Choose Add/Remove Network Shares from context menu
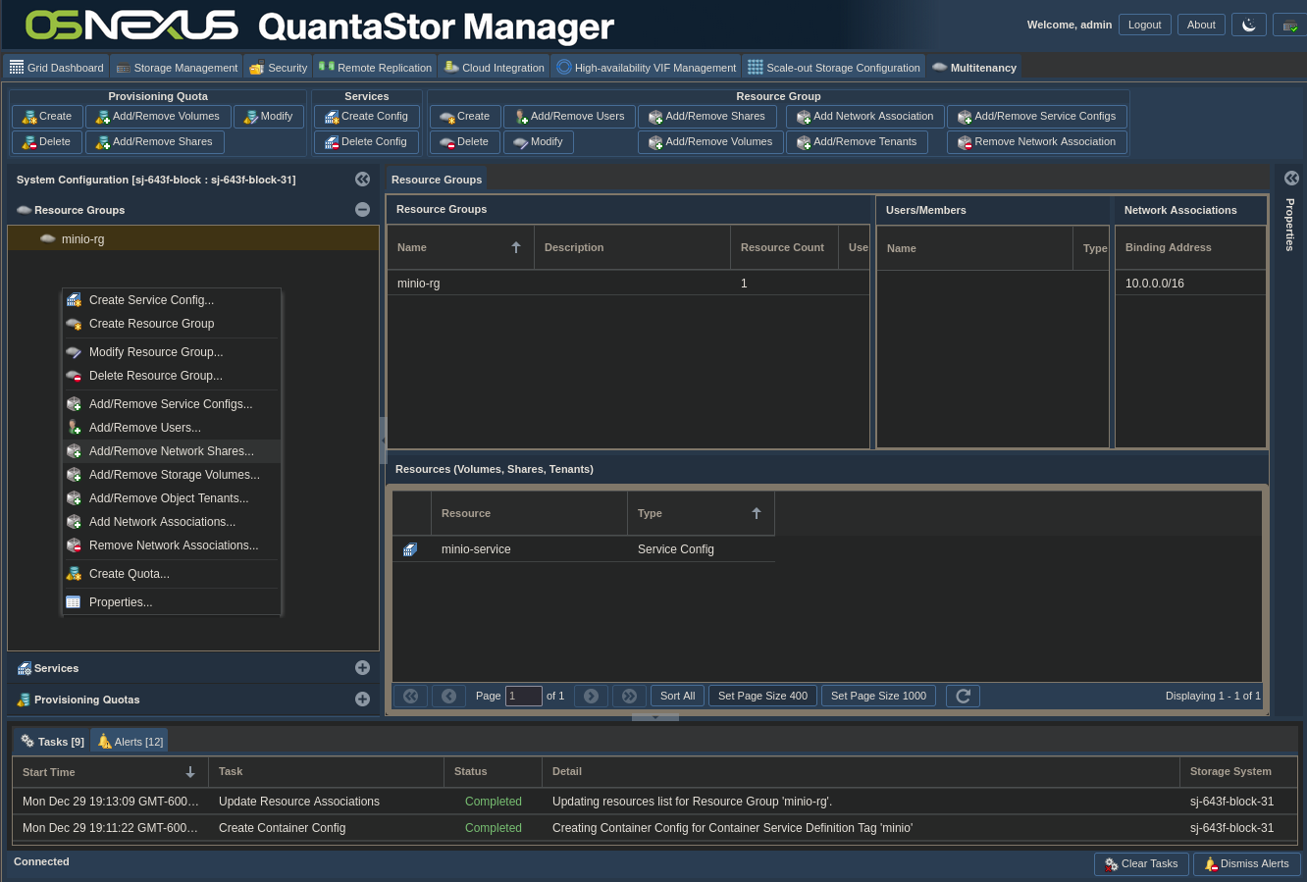 click(171, 451)
